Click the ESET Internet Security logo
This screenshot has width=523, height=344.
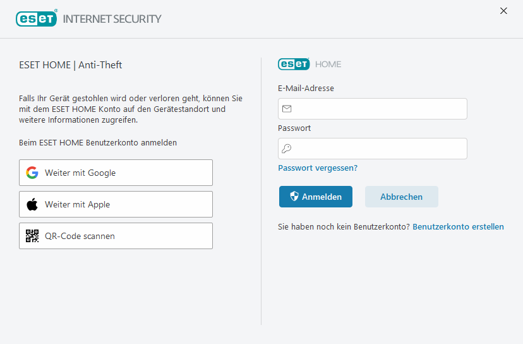88,18
